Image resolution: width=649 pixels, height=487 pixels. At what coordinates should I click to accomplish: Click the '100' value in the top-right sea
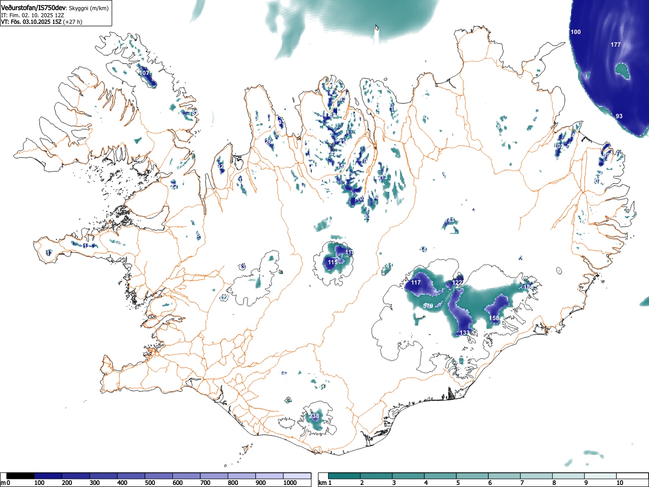(575, 32)
